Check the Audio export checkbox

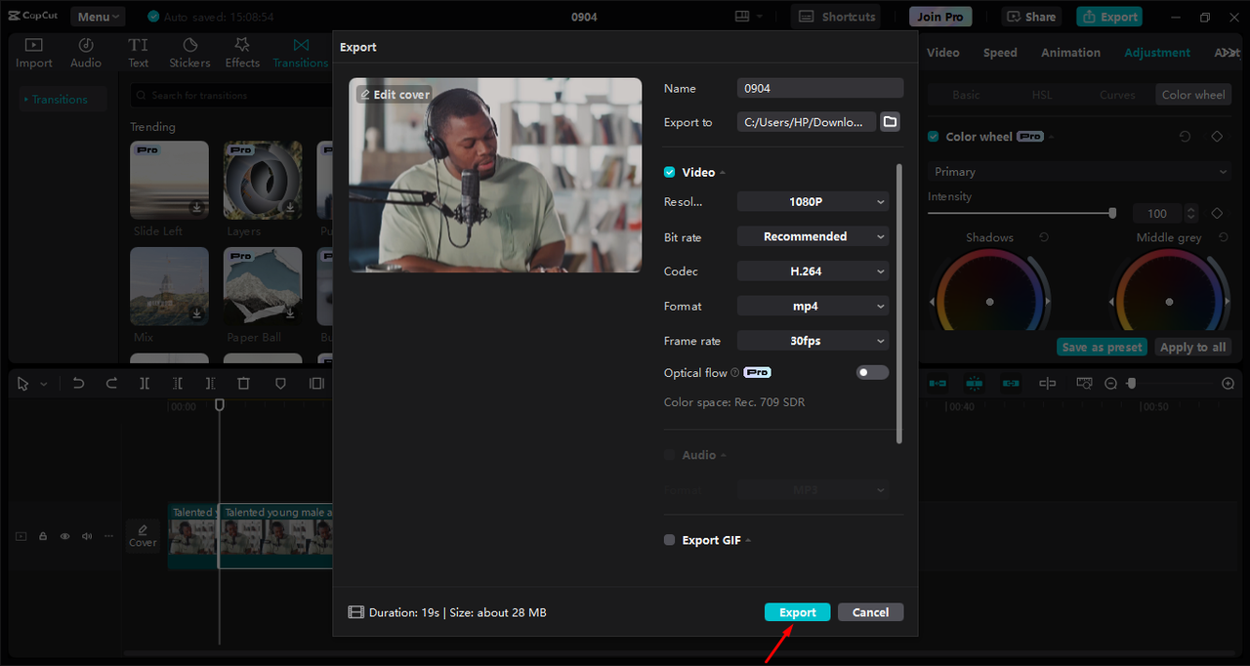click(670, 455)
